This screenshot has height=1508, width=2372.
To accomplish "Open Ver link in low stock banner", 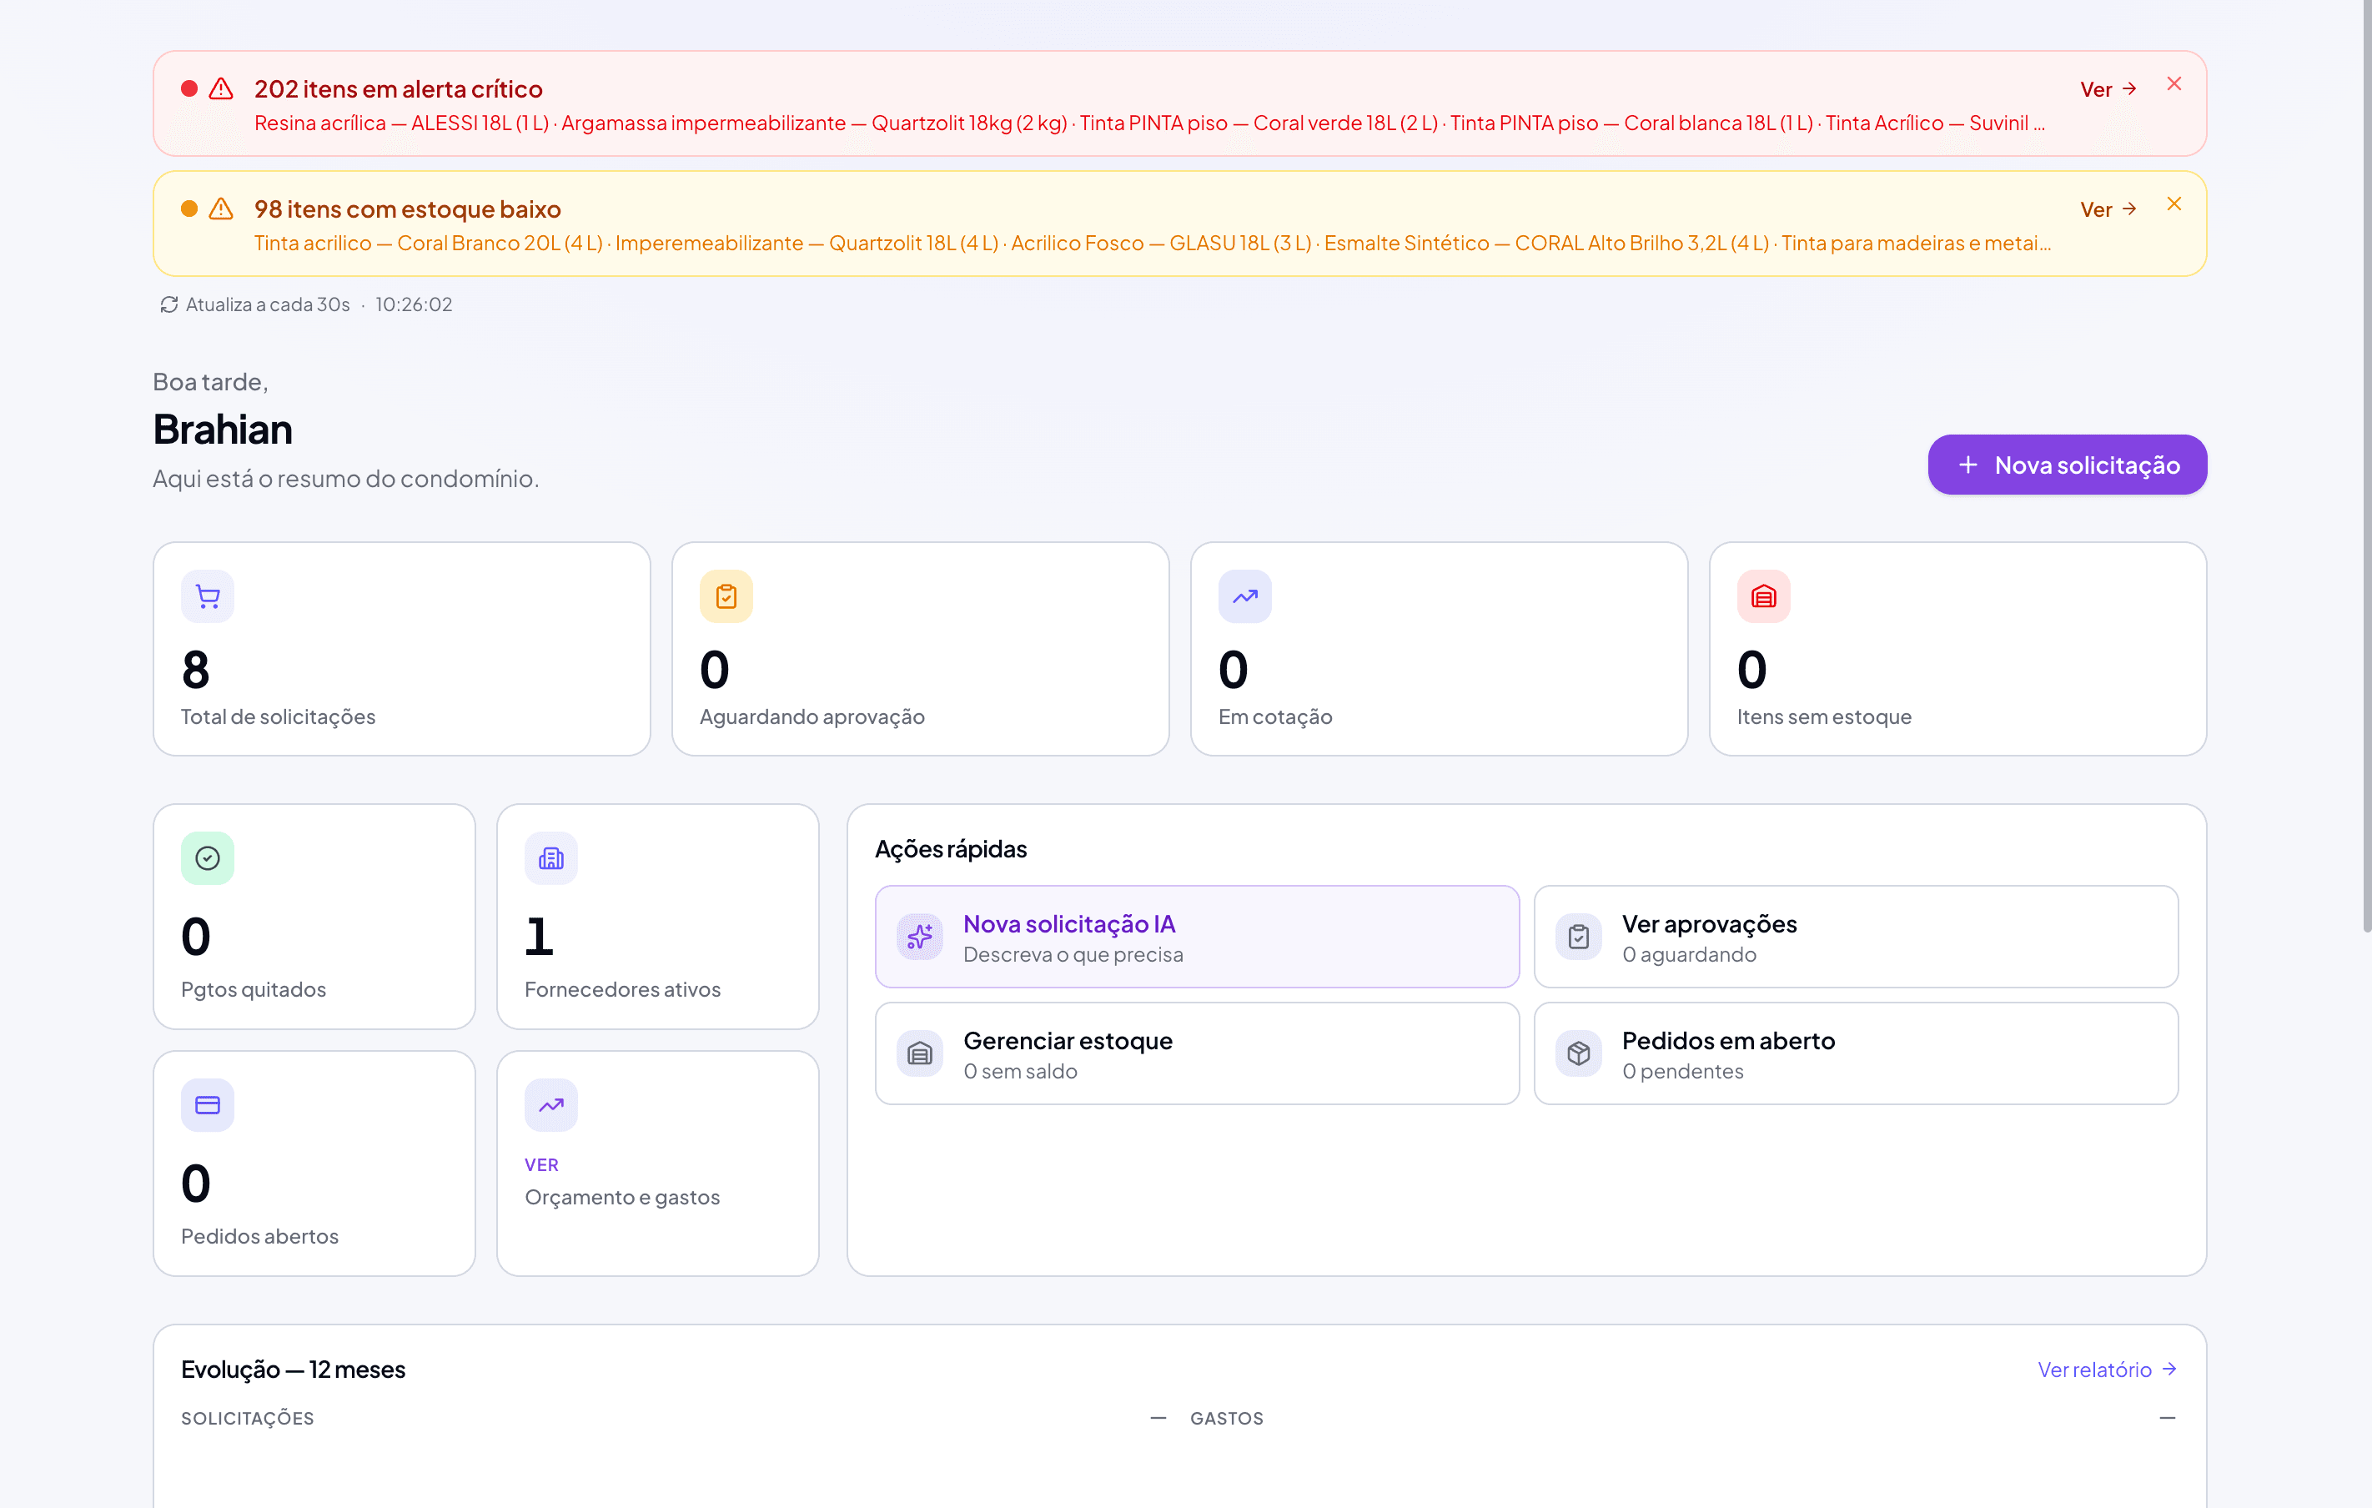I will pyautogui.click(x=2108, y=209).
